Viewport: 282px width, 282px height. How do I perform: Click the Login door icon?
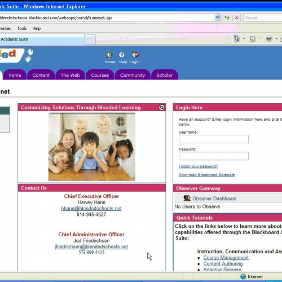(135, 55)
